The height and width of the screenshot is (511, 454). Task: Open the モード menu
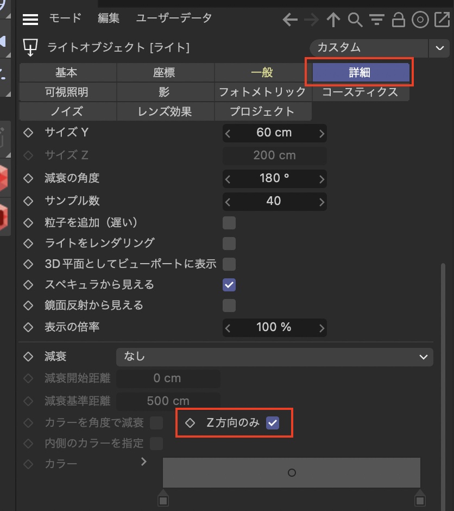click(65, 18)
